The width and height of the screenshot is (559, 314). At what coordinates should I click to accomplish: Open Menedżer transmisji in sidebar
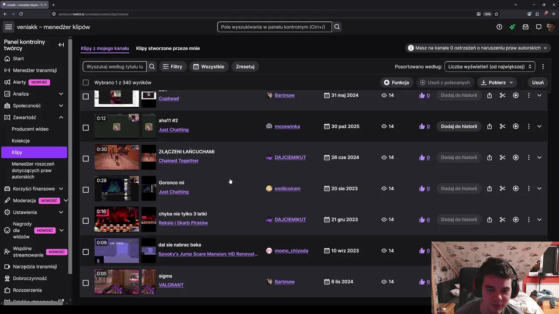35,70
